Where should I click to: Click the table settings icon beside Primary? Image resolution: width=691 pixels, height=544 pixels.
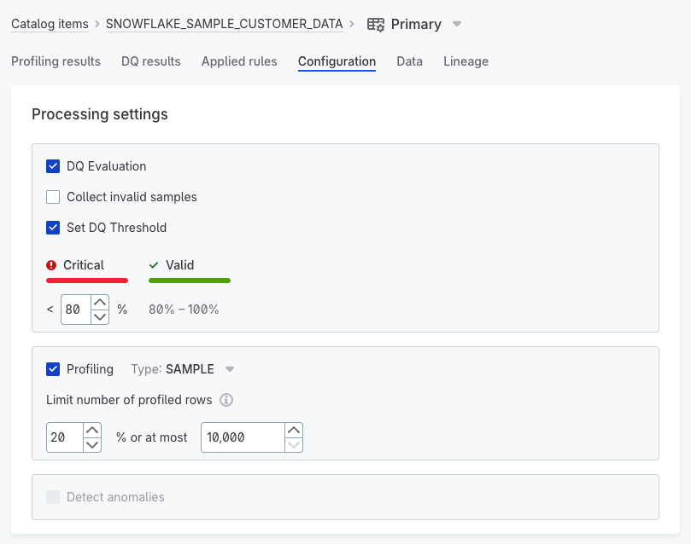(x=376, y=25)
